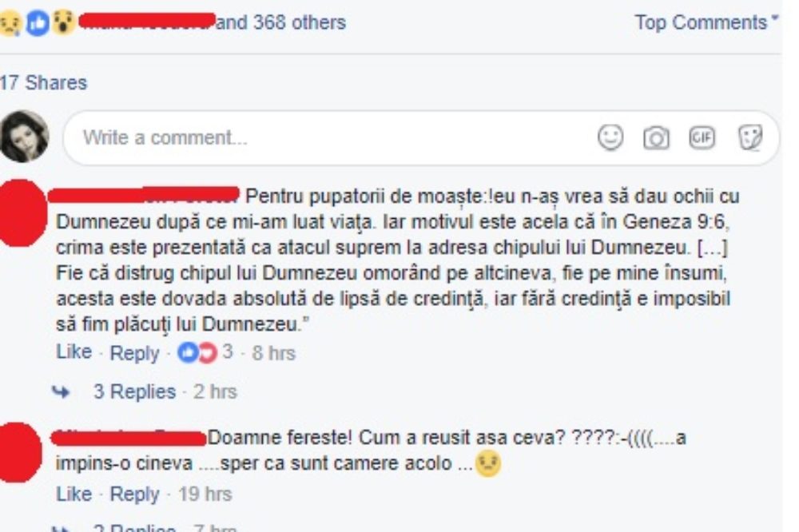
Task: Open the emoji picker in comment box
Action: tap(610, 137)
